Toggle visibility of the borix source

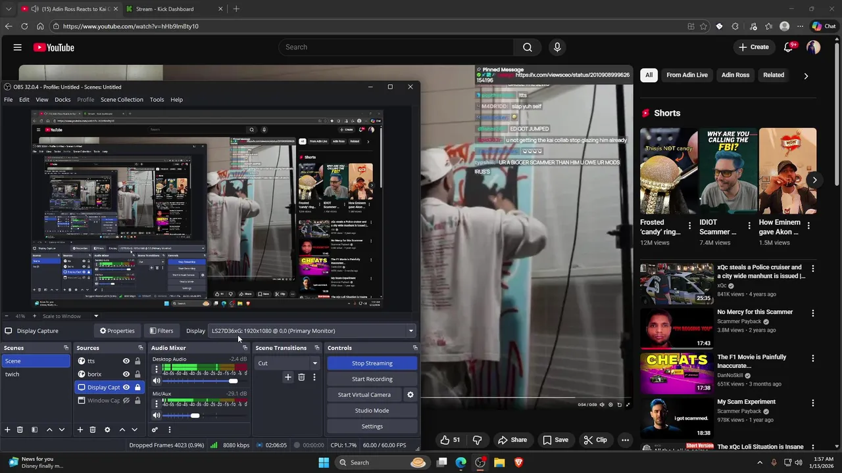point(126,374)
